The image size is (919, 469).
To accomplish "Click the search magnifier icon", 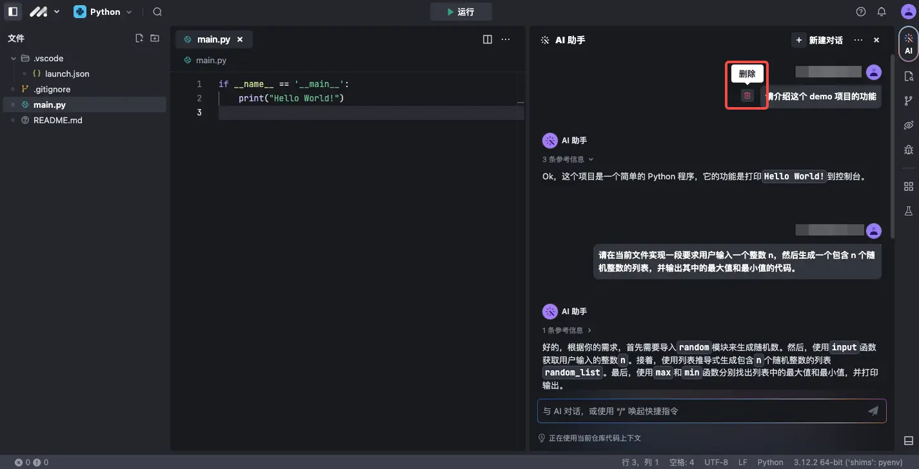I will [157, 12].
